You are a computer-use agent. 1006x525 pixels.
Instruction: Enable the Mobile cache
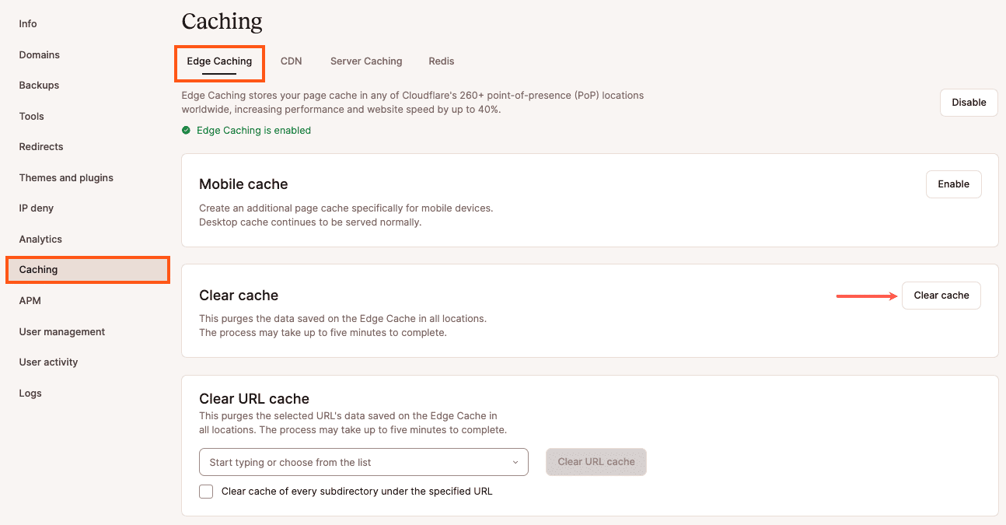pyautogui.click(x=953, y=184)
